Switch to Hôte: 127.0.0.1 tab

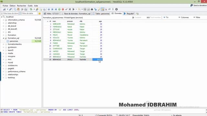pyautogui.click(x=51, y=14)
